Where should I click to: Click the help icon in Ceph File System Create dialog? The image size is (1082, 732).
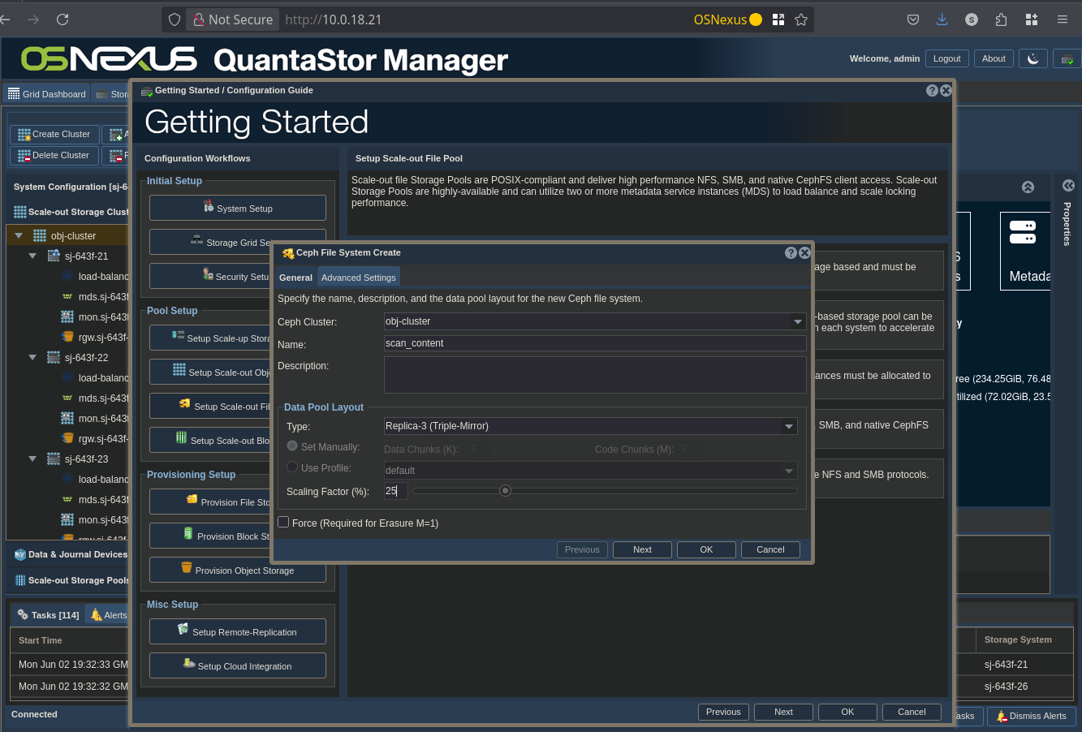[791, 253]
